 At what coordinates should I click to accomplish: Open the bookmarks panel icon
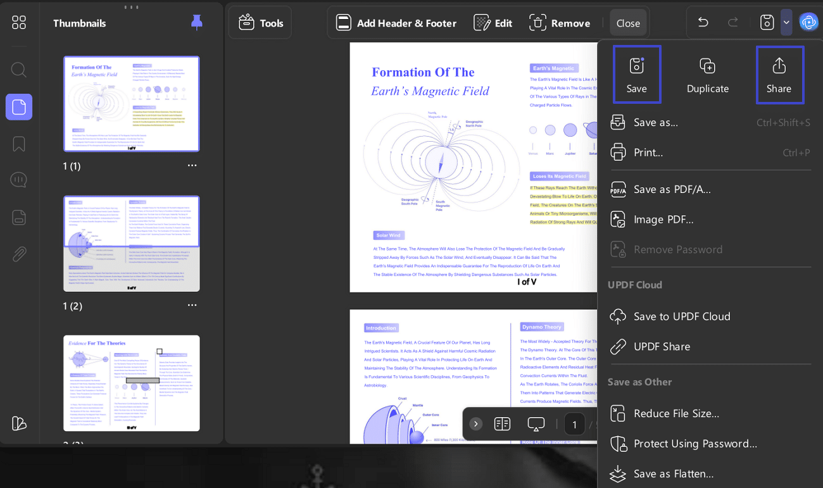point(19,144)
